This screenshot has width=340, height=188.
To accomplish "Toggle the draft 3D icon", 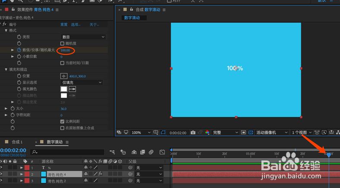I will (123, 152).
